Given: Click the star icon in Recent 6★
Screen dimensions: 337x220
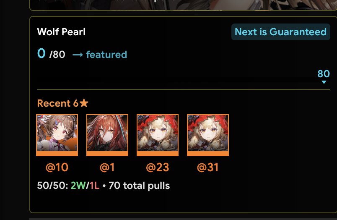Looking at the screenshot, I should pos(84,103).
